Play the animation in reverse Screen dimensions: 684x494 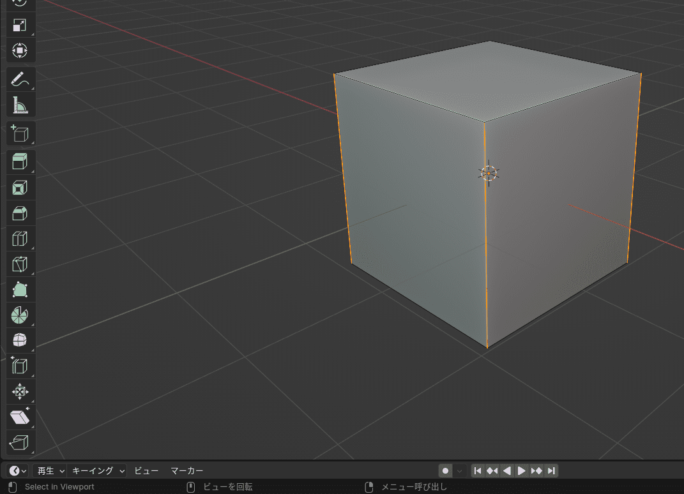[x=507, y=470]
